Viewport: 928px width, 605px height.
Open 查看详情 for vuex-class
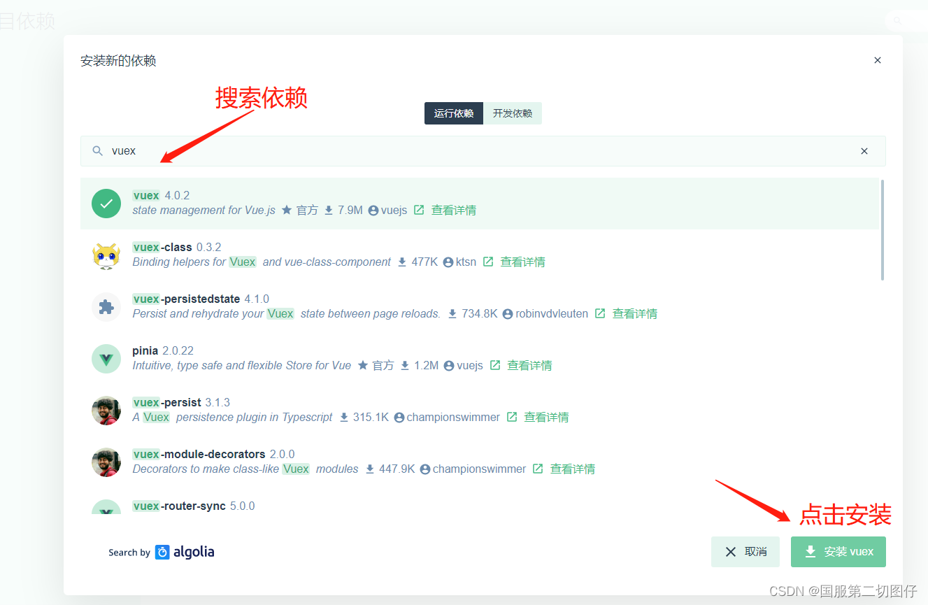(x=523, y=262)
